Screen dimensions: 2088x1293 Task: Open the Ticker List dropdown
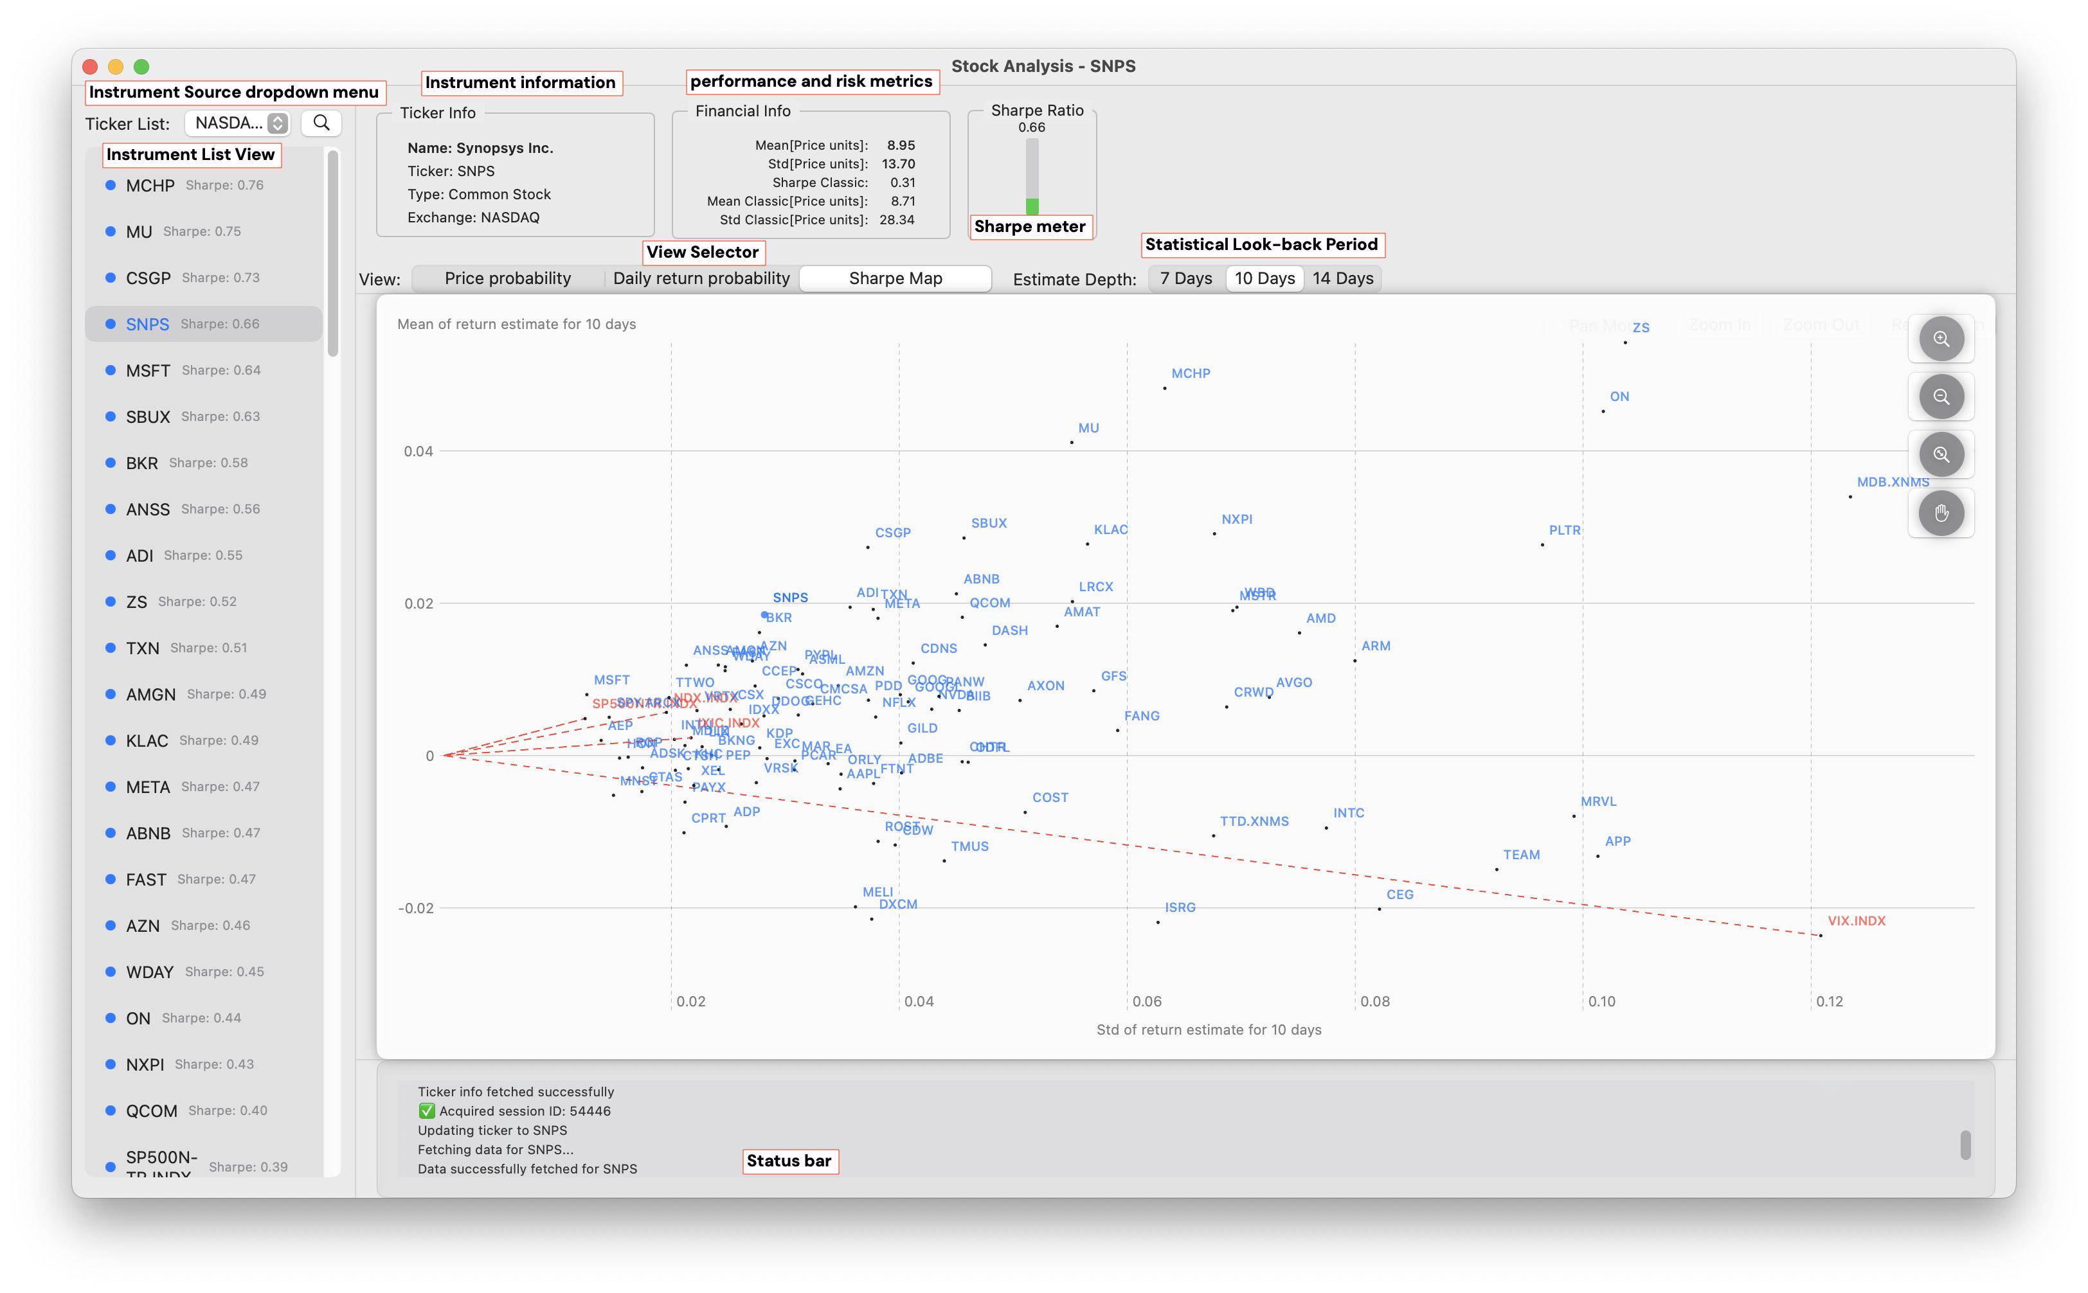[x=230, y=123]
